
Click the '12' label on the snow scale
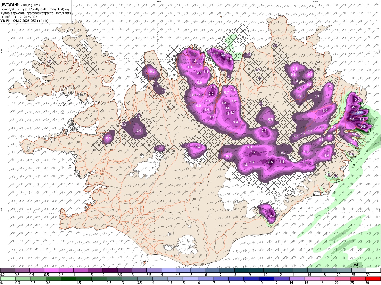280,275
